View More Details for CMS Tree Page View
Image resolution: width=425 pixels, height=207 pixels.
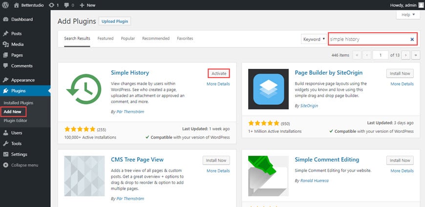click(x=218, y=171)
